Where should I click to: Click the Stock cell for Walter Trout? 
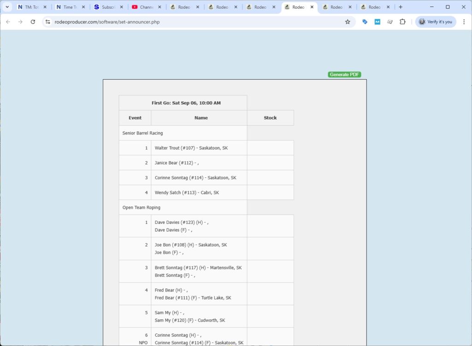[x=270, y=148]
